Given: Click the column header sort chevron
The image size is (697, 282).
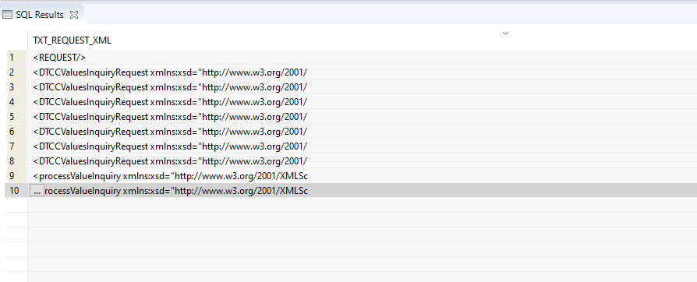Looking at the screenshot, I should click(505, 33).
